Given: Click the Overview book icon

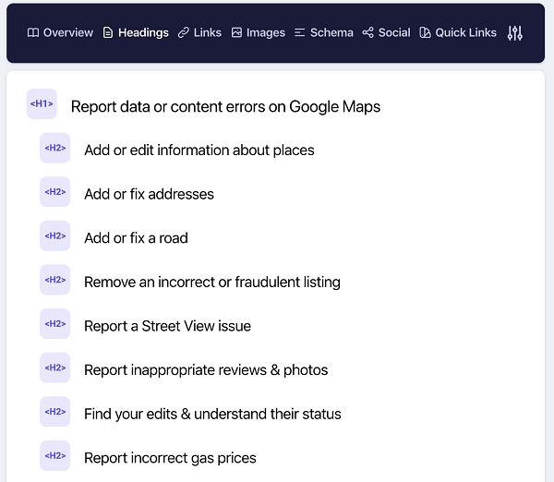Looking at the screenshot, I should pos(33,33).
